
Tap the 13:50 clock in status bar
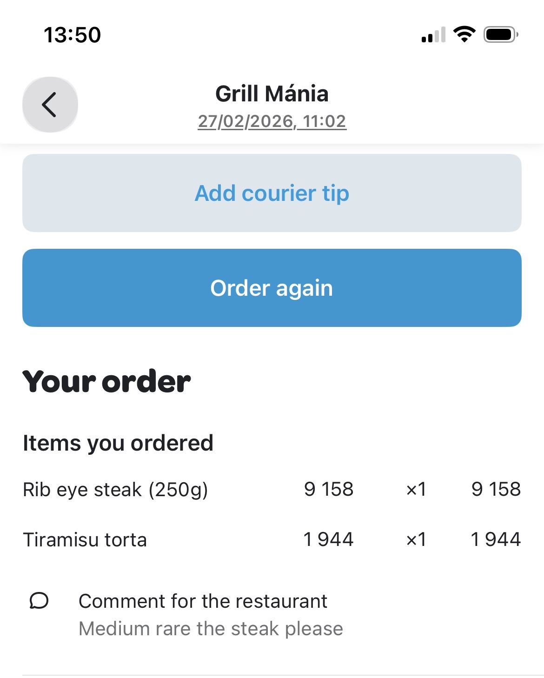point(72,35)
